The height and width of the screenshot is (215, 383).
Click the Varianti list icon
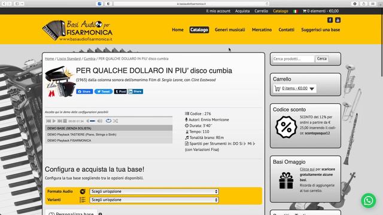tap(83, 200)
